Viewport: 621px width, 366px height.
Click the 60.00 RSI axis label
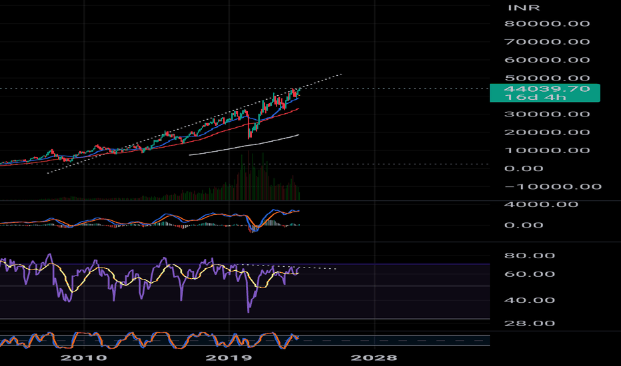tap(530, 274)
